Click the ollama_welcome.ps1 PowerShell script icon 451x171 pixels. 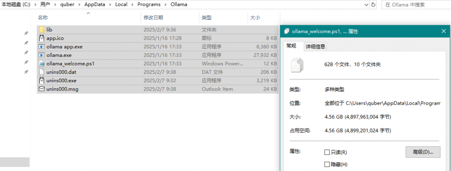[41, 63]
